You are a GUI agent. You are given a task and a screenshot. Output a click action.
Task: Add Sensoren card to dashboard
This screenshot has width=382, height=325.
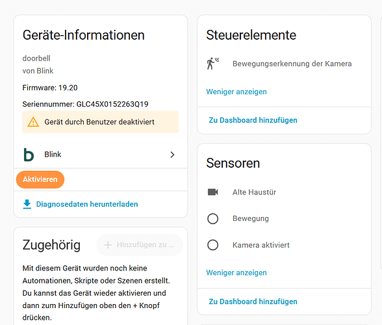tap(253, 302)
